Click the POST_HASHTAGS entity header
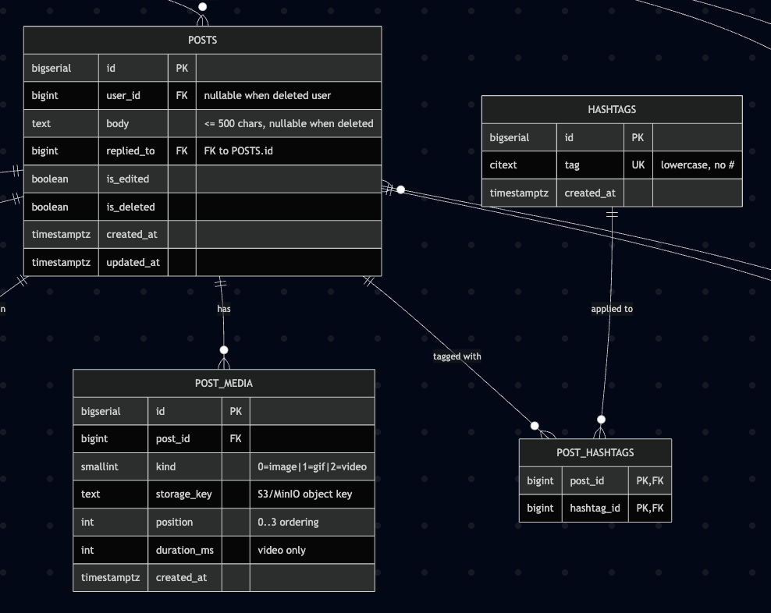 coord(595,452)
